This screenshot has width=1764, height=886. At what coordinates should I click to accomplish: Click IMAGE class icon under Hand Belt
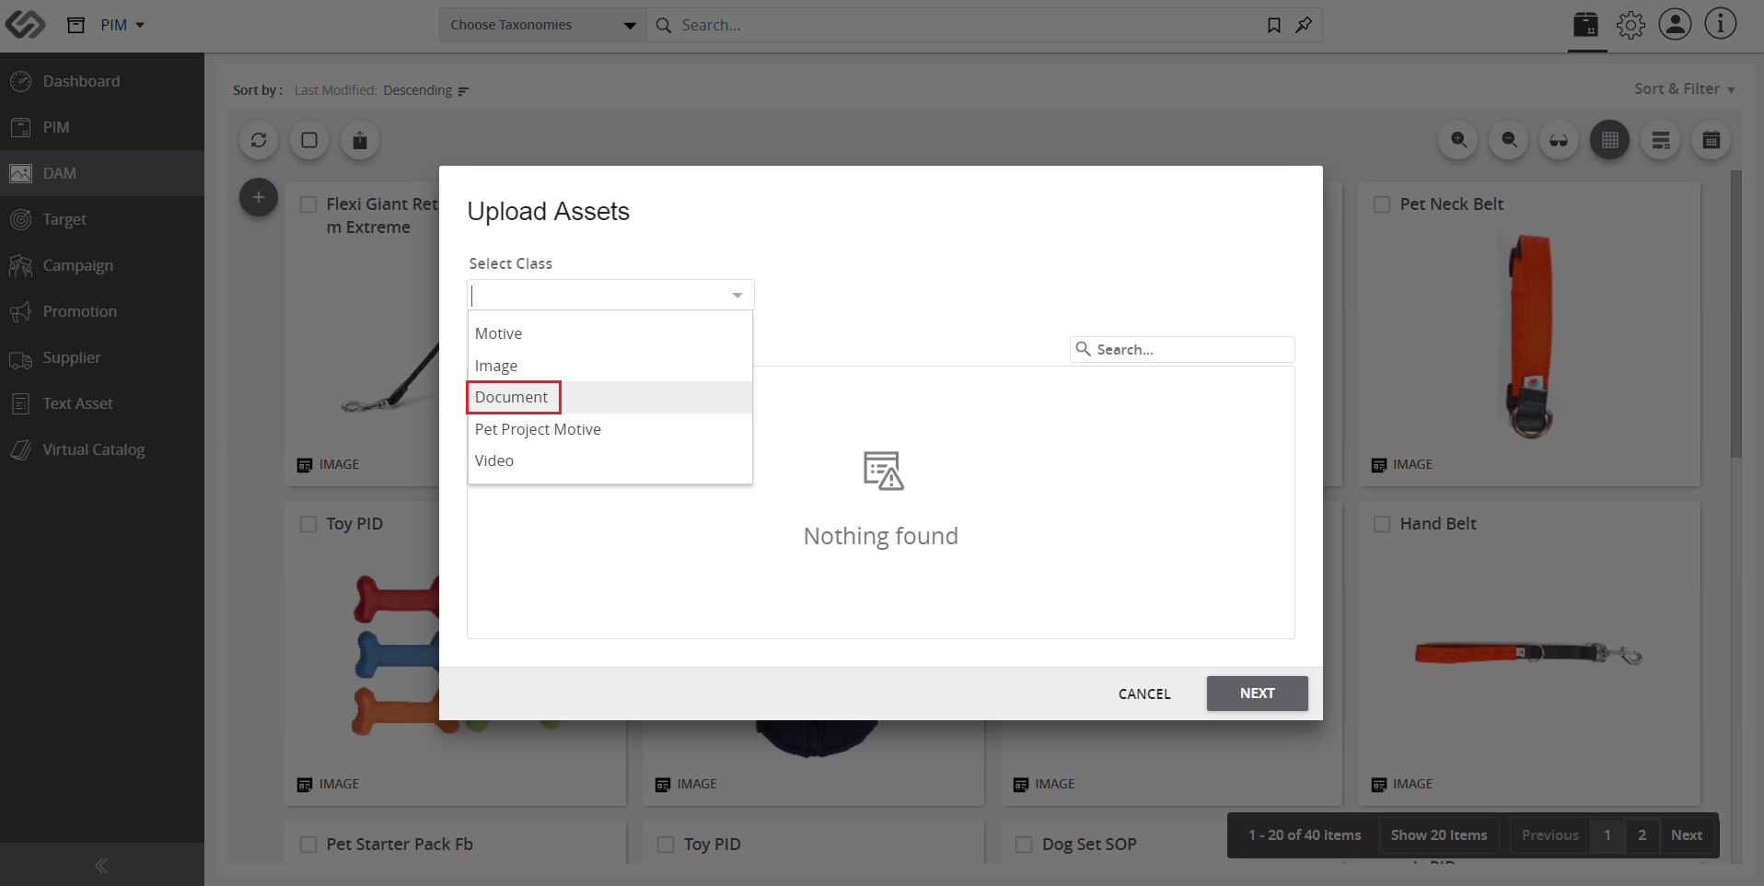pos(1378,785)
